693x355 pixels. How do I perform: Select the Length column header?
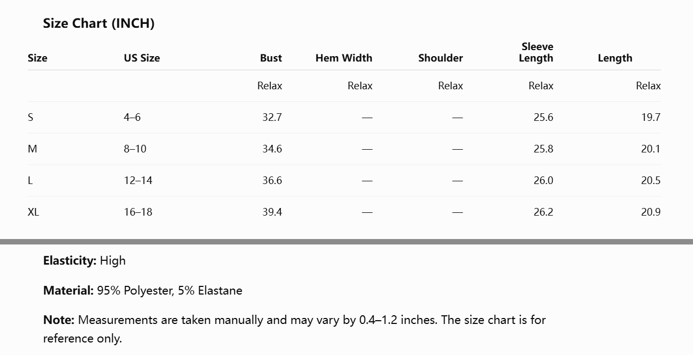[x=615, y=58]
